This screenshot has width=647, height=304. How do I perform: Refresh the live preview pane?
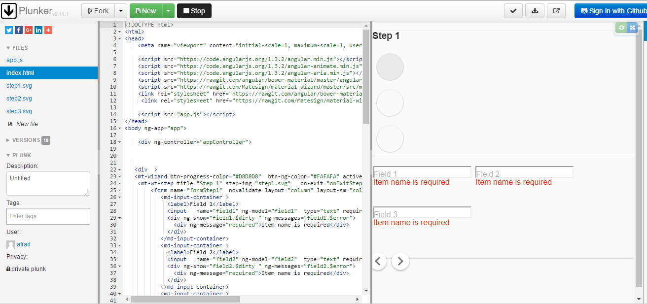621,28
